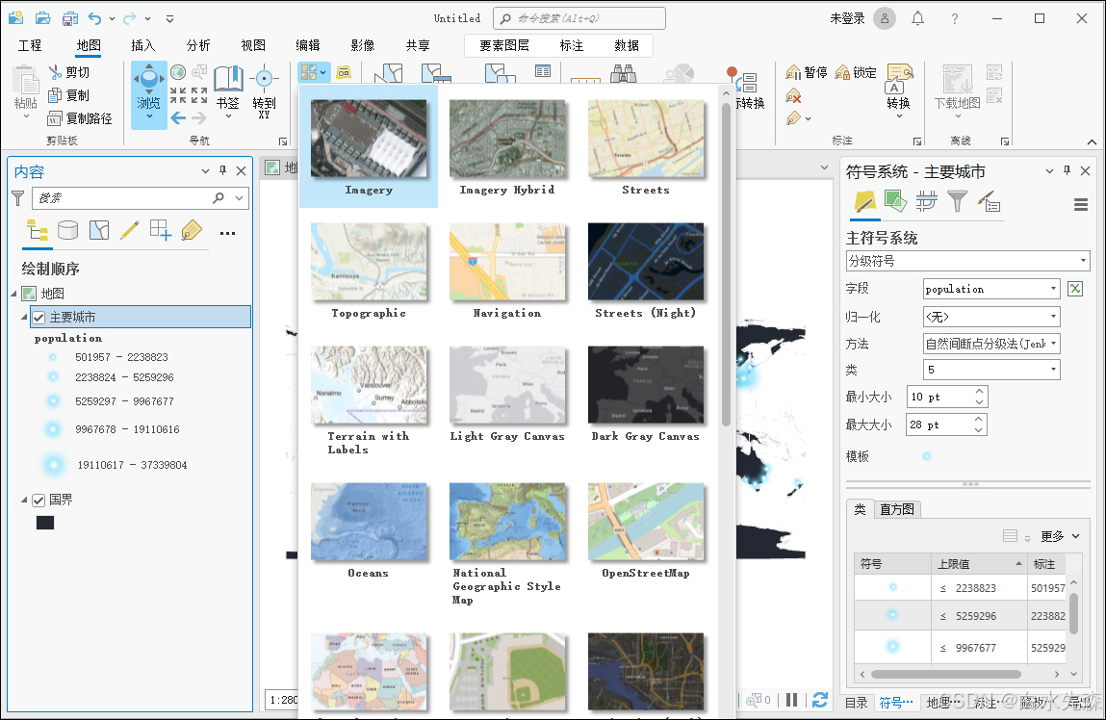The height and width of the screenshot is (720, 1106).
Task: Collapse the 国界 layer legend
Action: coord(25,500)
